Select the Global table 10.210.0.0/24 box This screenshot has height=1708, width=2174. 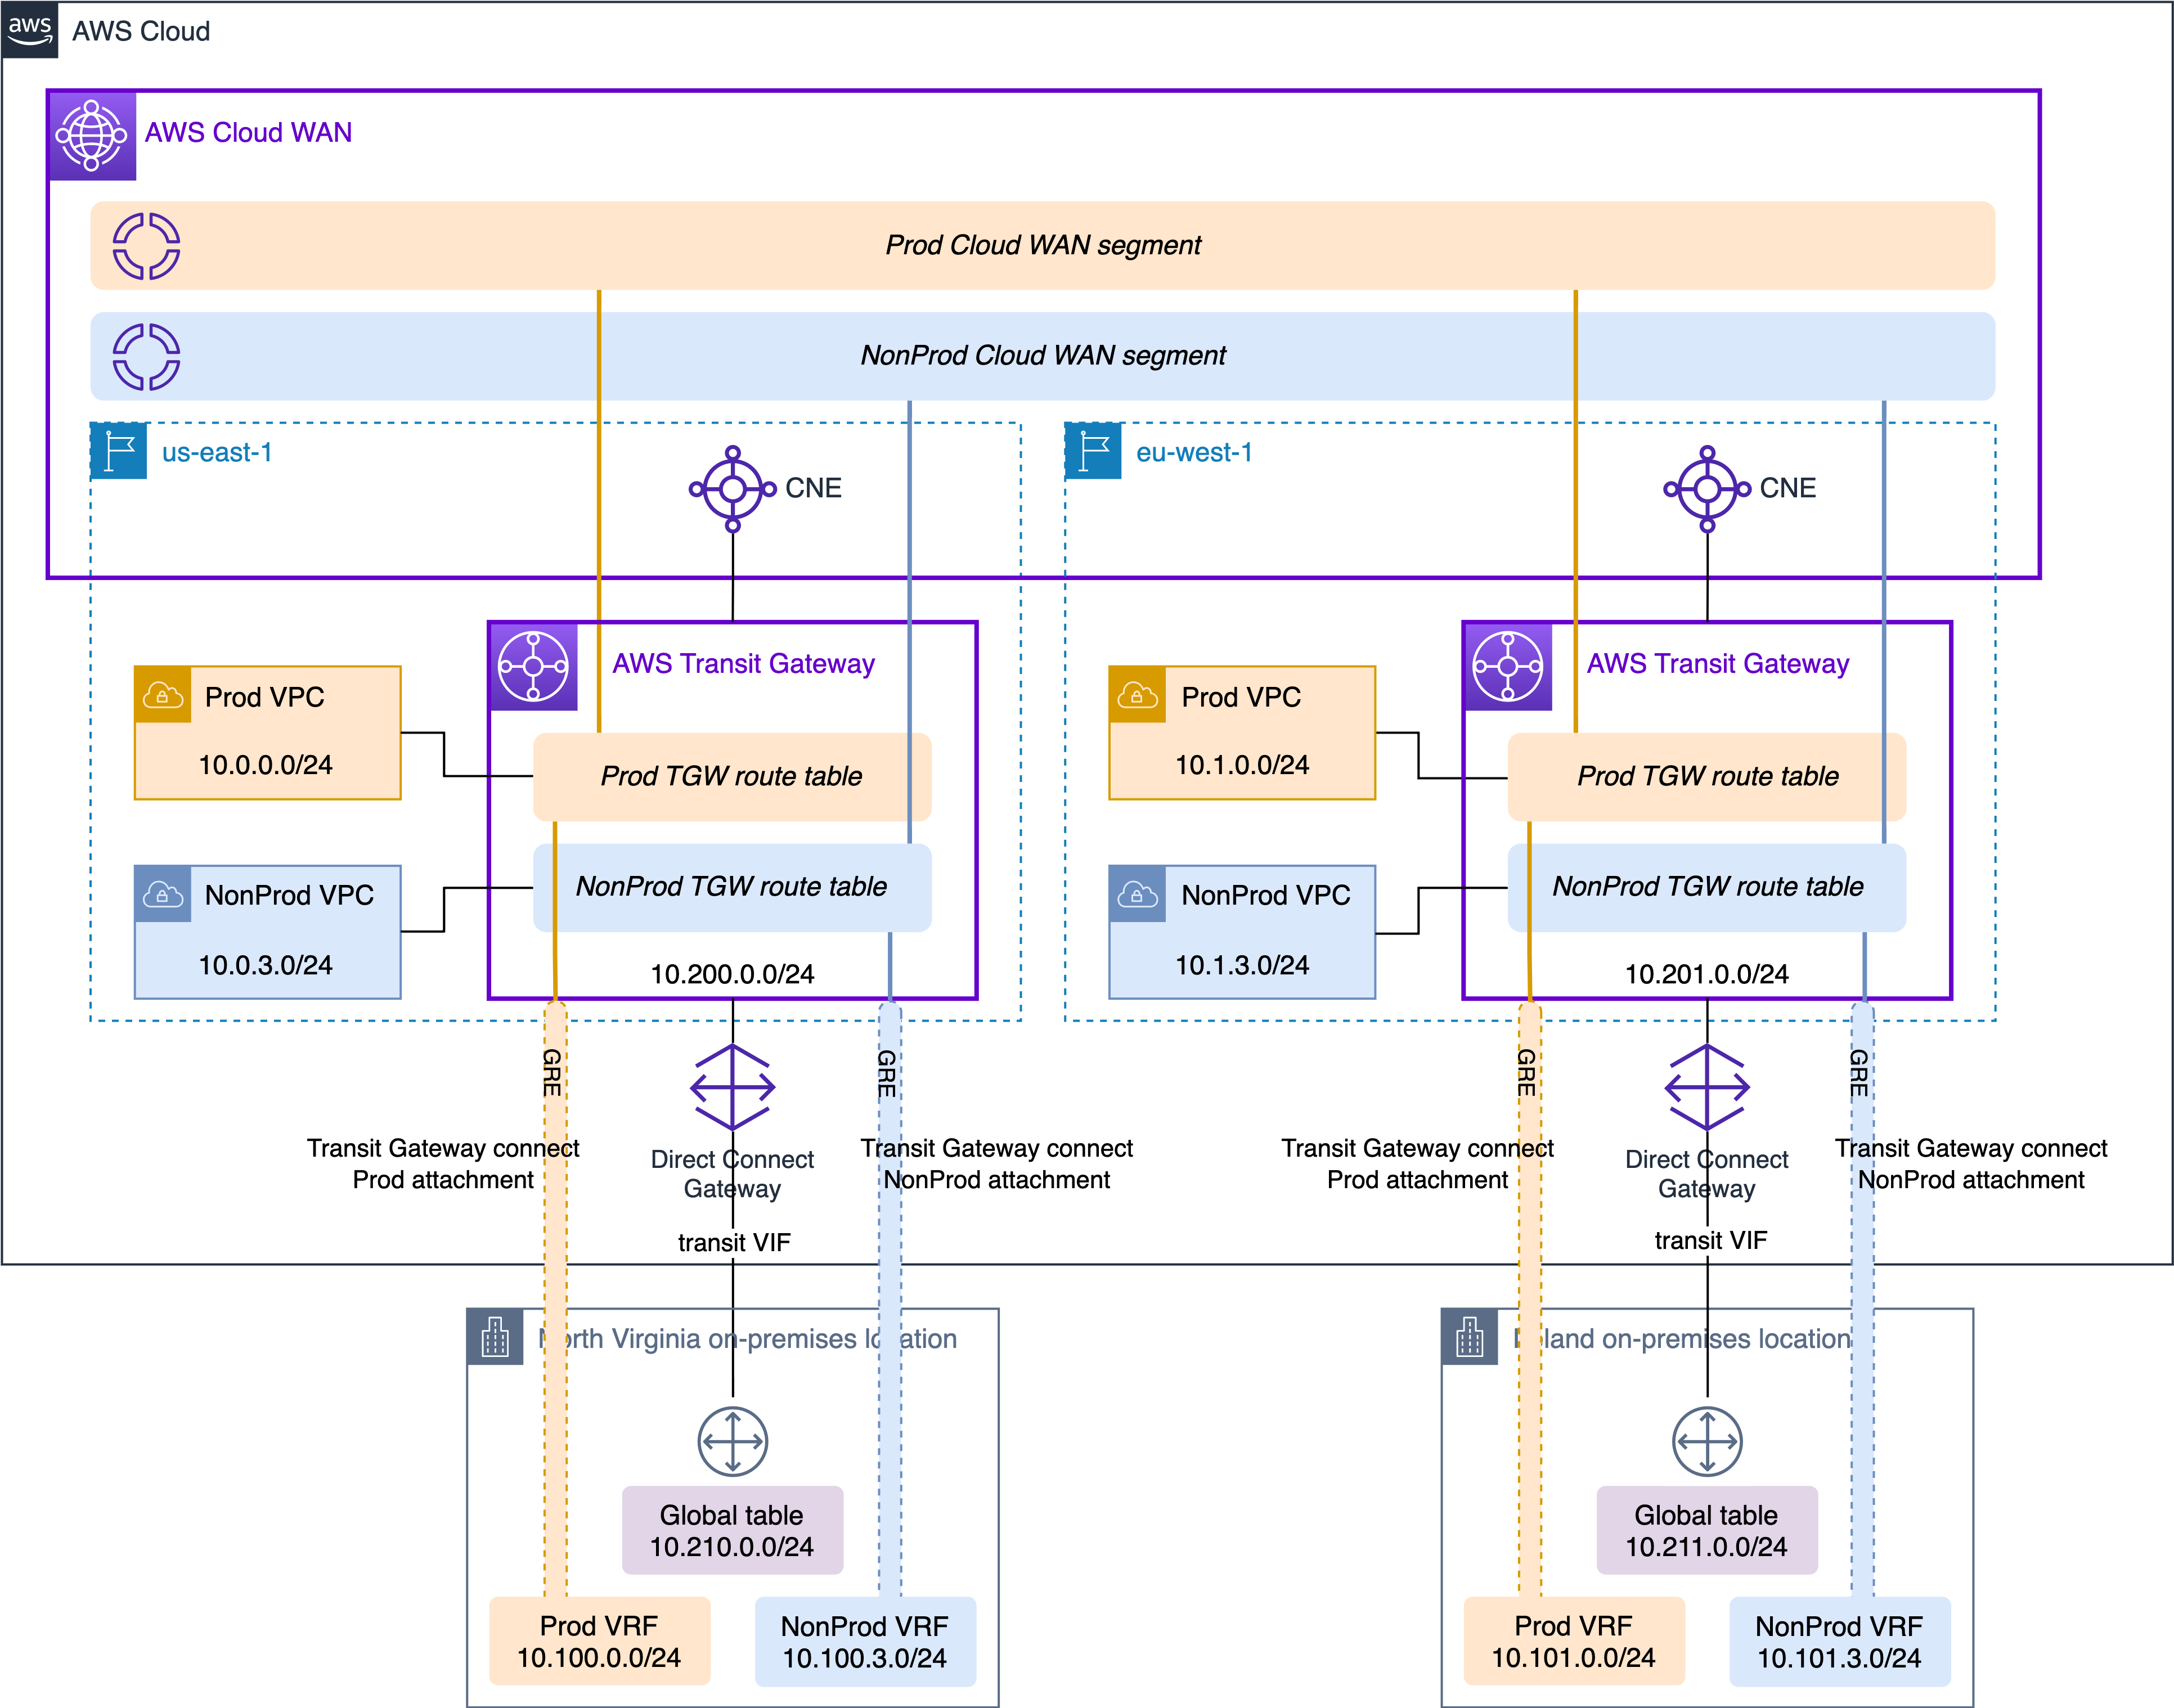(x=732, y=1530)
